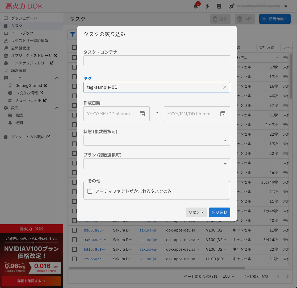The height and width of the screenshot is (288, 297).
Task: Click the リセット button
Action: coord(196,212)
